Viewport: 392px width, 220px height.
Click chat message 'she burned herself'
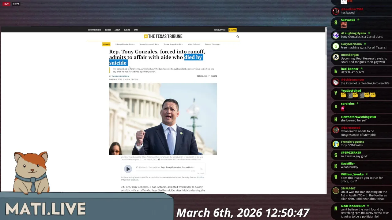click(x=353, y=120)
